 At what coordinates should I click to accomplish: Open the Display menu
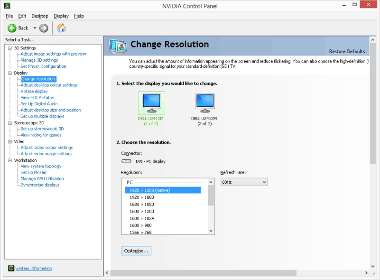(61, 16)
